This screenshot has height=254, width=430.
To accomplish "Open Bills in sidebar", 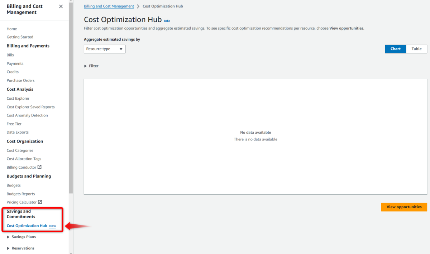I will [x=10, y=55].
